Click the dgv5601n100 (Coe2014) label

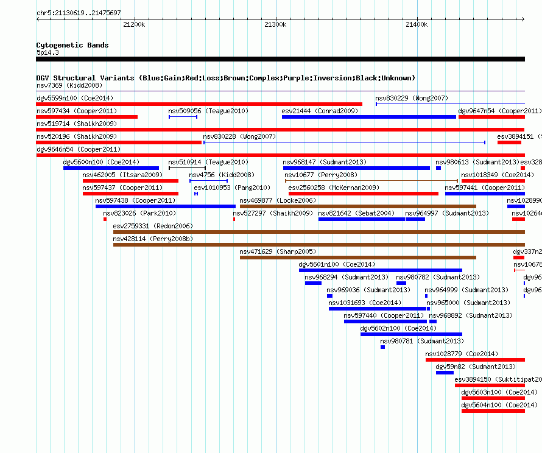point(337,264)
